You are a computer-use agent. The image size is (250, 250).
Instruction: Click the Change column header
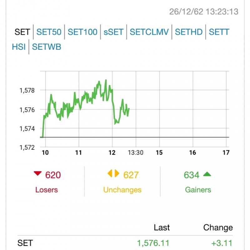point(218,227)
